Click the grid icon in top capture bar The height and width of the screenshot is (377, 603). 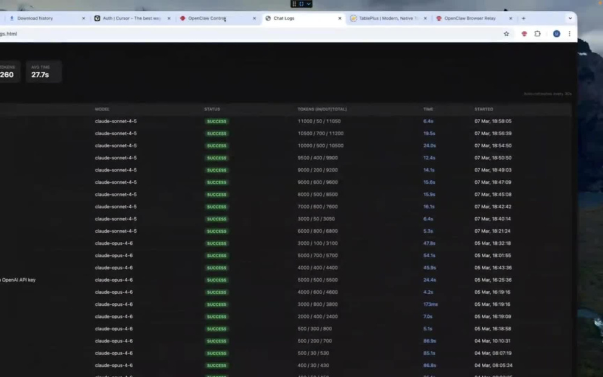294,4
